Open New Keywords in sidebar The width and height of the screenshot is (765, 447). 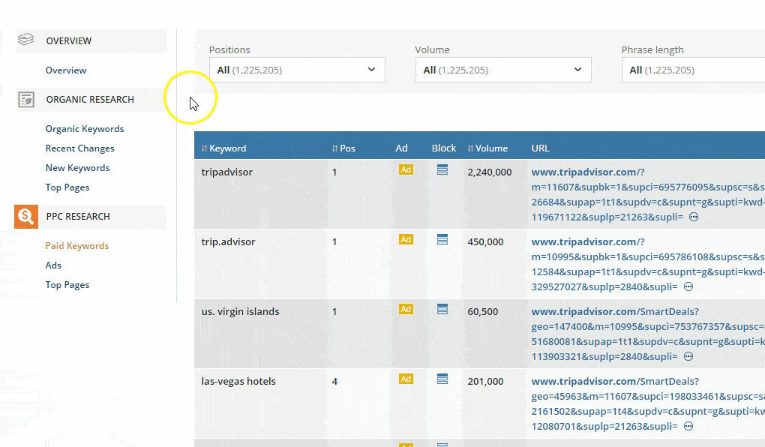77,168
